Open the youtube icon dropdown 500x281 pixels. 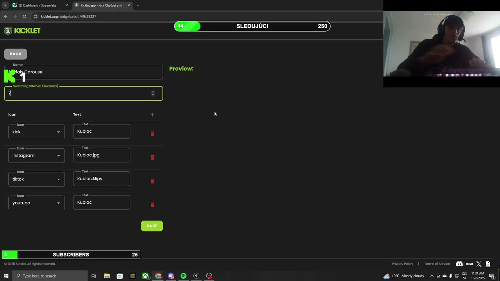point(36,203)
